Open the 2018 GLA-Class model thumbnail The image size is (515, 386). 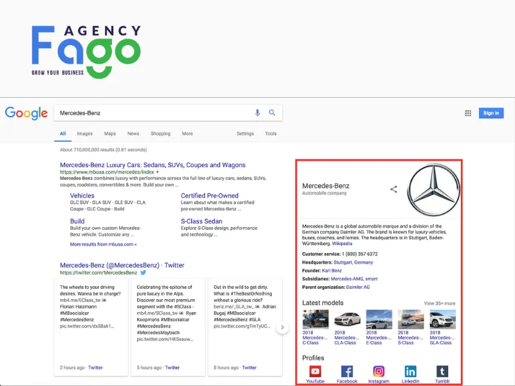[443, 319]
